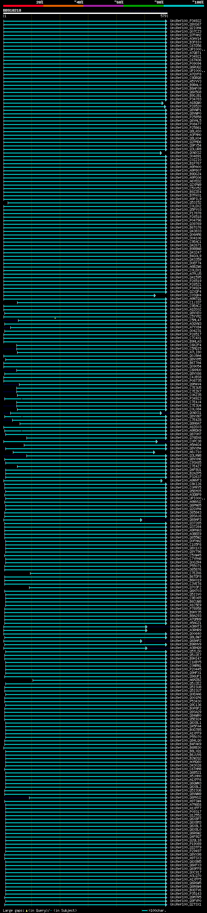Click the query end position 579
This screenshot has height=913, width=207.
point(163,16)
